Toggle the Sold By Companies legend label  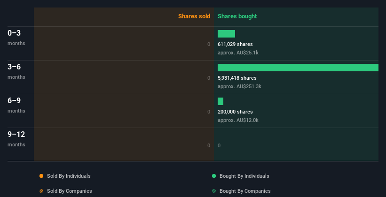click(70, 191)
